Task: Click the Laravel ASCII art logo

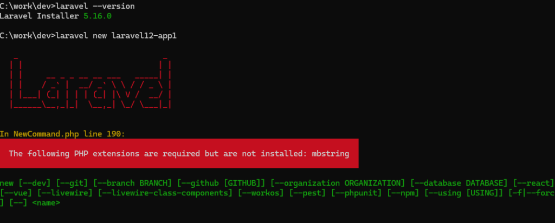Action: tap(91, 83)
